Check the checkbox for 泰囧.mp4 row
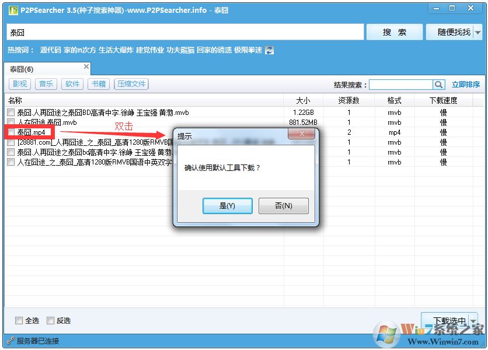 (12, 132)
